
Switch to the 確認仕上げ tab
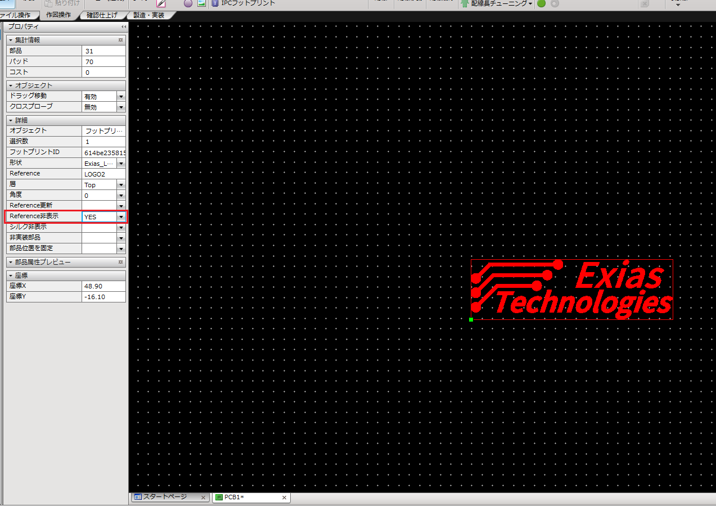coord(102,15)
